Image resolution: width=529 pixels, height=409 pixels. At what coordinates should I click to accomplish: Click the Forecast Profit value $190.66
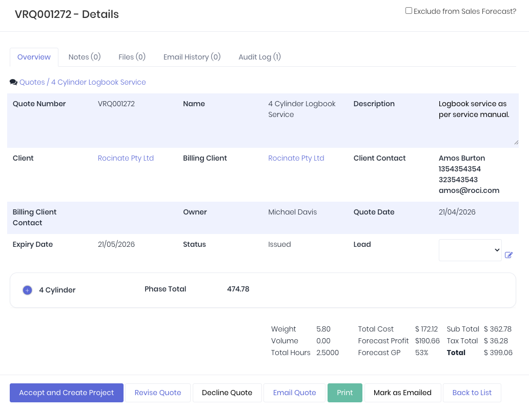428,341
